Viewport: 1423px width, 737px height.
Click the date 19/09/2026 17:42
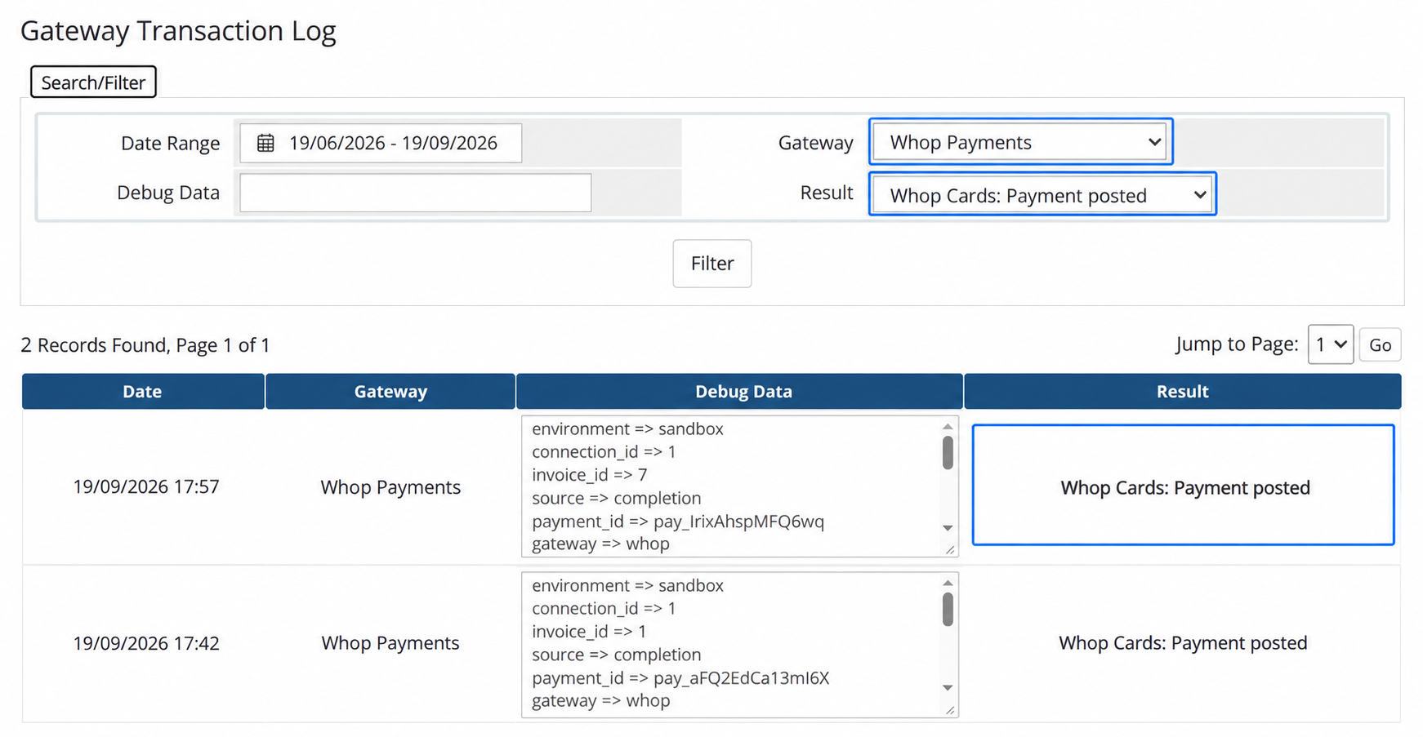click(146, 643)
